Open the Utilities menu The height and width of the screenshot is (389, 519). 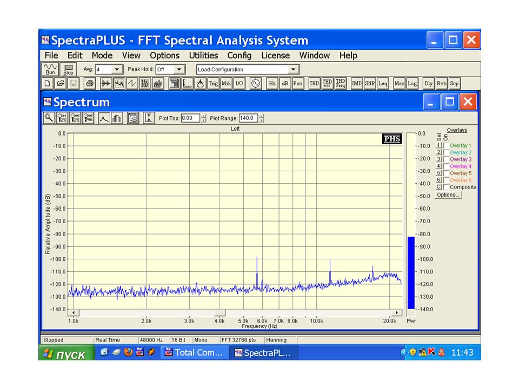[203, 55]
